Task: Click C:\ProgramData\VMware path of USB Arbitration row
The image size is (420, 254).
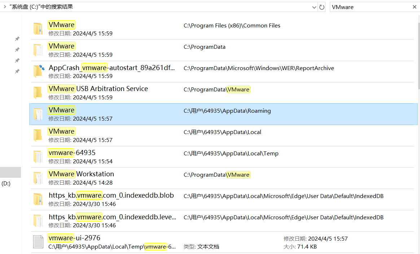Action: click(x=217, y=90)
